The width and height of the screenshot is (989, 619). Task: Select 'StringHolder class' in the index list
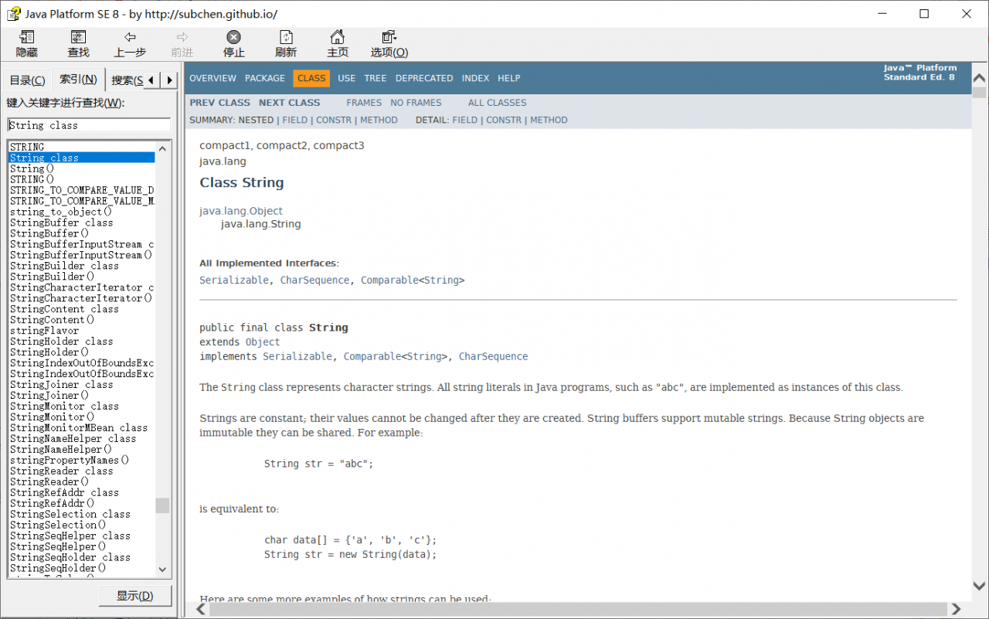click(x=62, y=342)
